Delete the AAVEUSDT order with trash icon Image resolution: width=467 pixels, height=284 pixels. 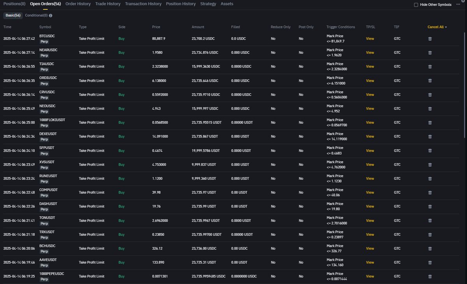[430, 263]
